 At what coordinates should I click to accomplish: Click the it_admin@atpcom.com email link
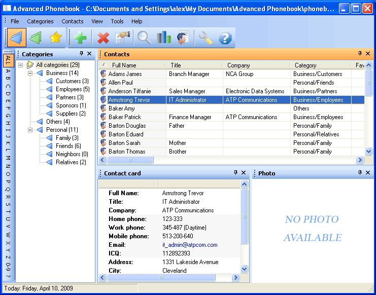(190, 245)
